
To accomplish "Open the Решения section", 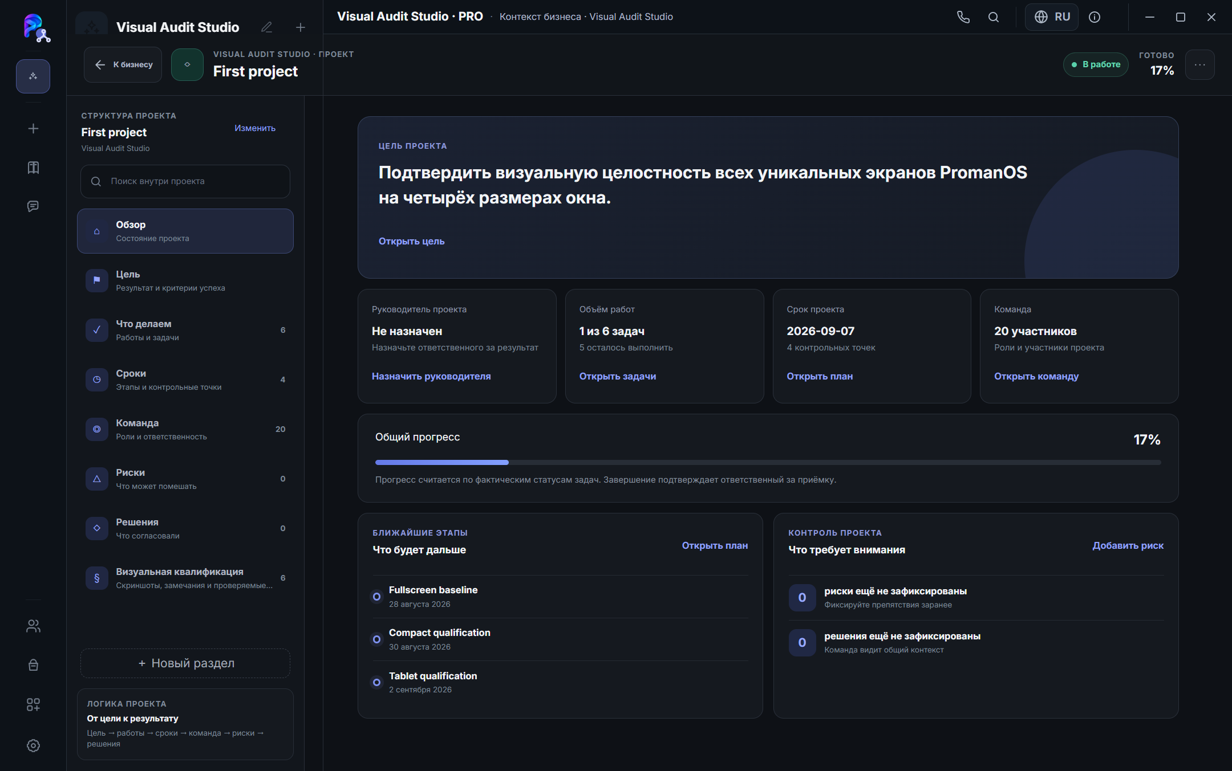I will (185, 528).
